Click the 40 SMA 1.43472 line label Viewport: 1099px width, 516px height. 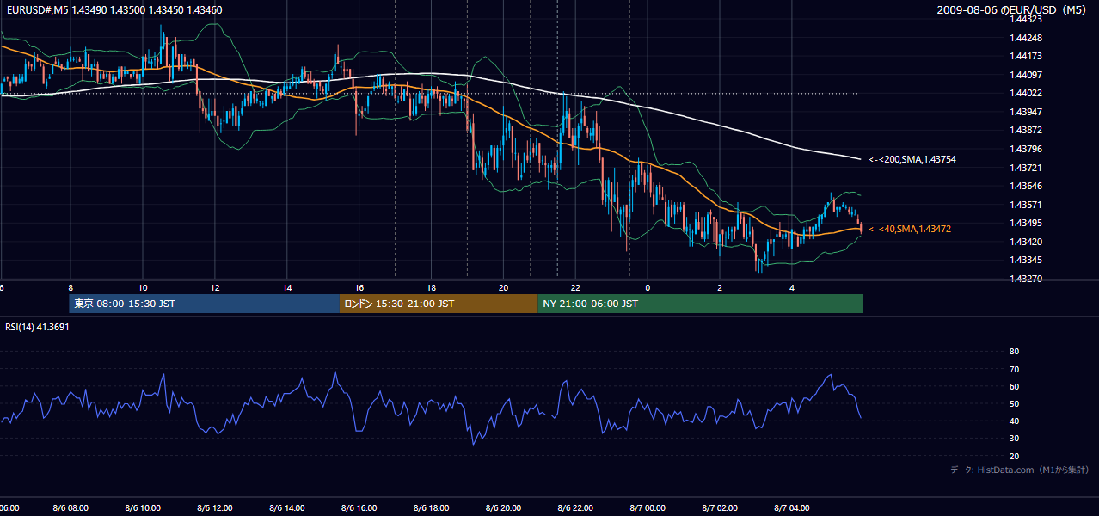[x=910, y=229]
